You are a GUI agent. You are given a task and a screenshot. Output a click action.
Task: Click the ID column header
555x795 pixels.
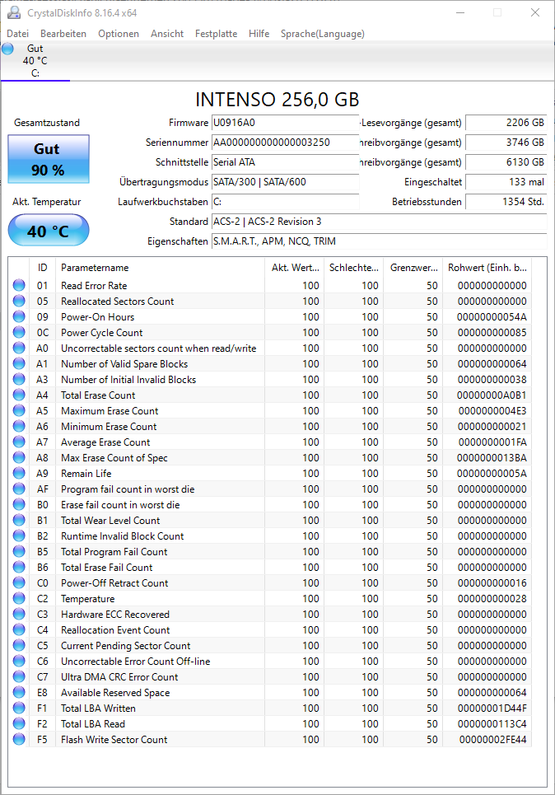pos(43,267)
